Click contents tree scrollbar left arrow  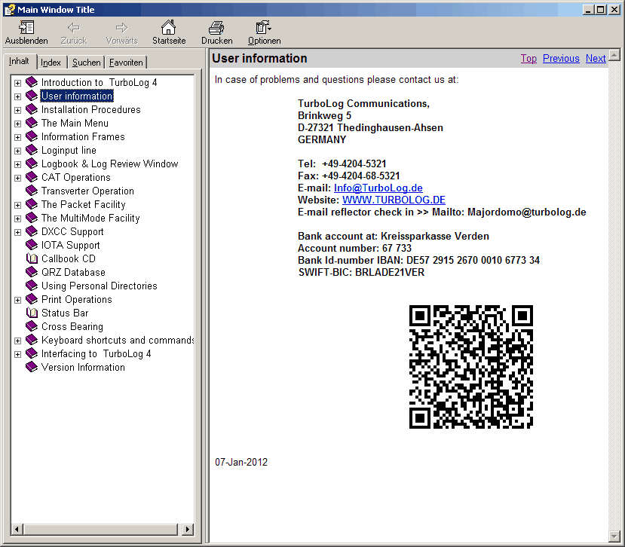(17, 530)
